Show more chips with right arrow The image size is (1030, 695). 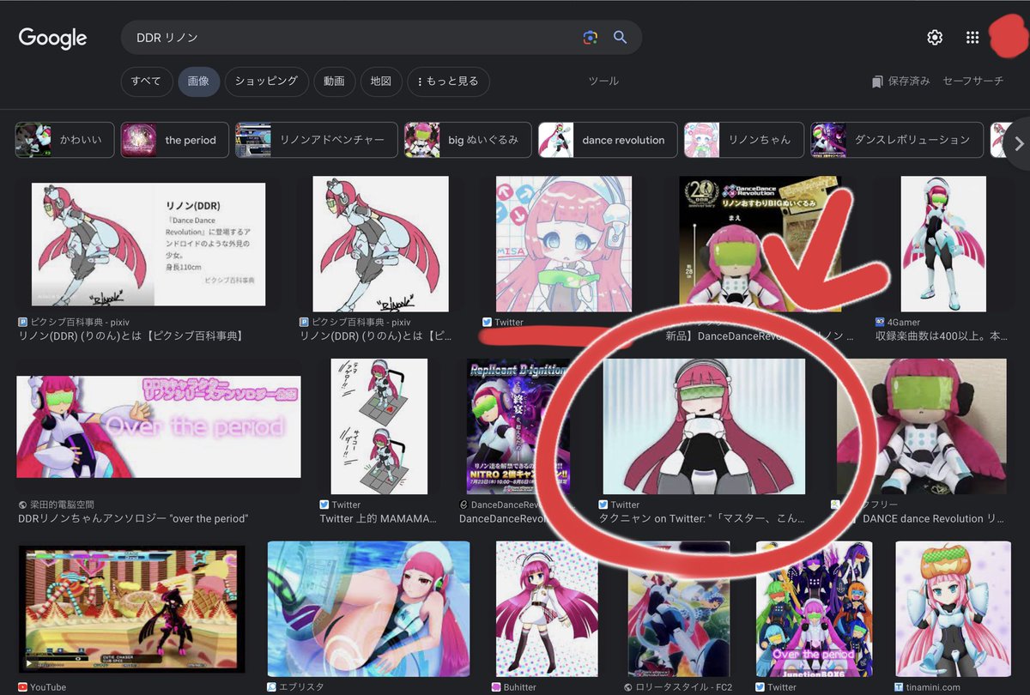click(1019, 143)
